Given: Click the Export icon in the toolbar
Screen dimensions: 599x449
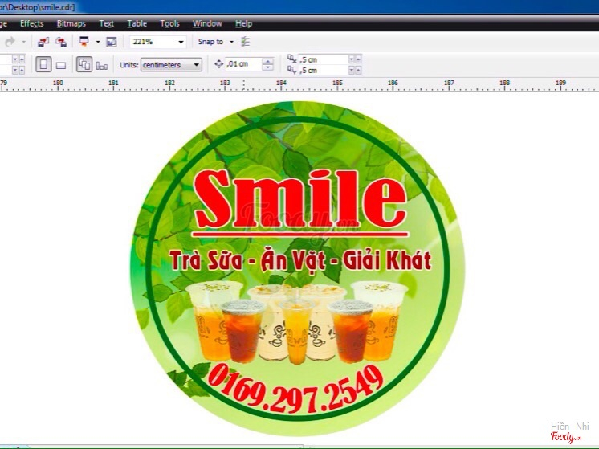Looking at the screenshot, I should point(60,42).
